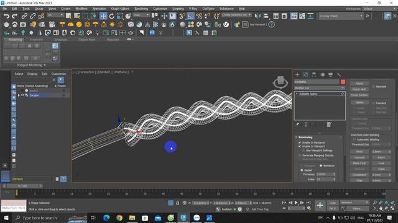398x223 pixels.
Task: Open the Curve Editor icon
Action: (x=302, y=16)
